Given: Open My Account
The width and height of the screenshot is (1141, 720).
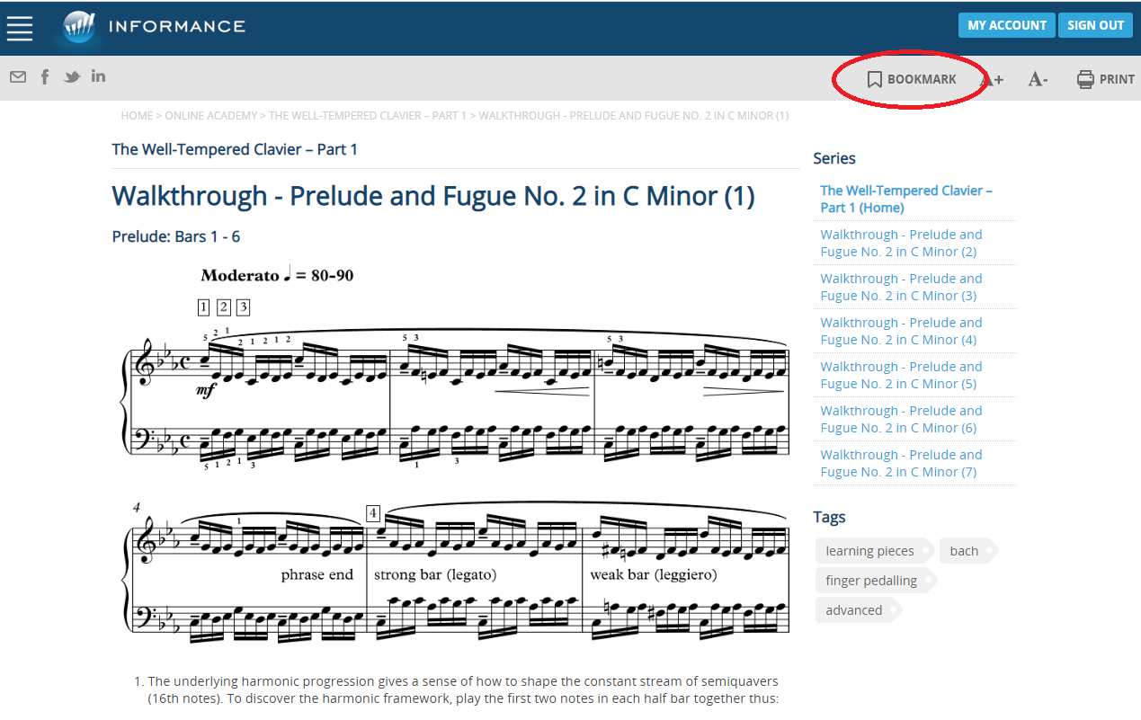Looking at the screenshot, I should click(1006, 25).
